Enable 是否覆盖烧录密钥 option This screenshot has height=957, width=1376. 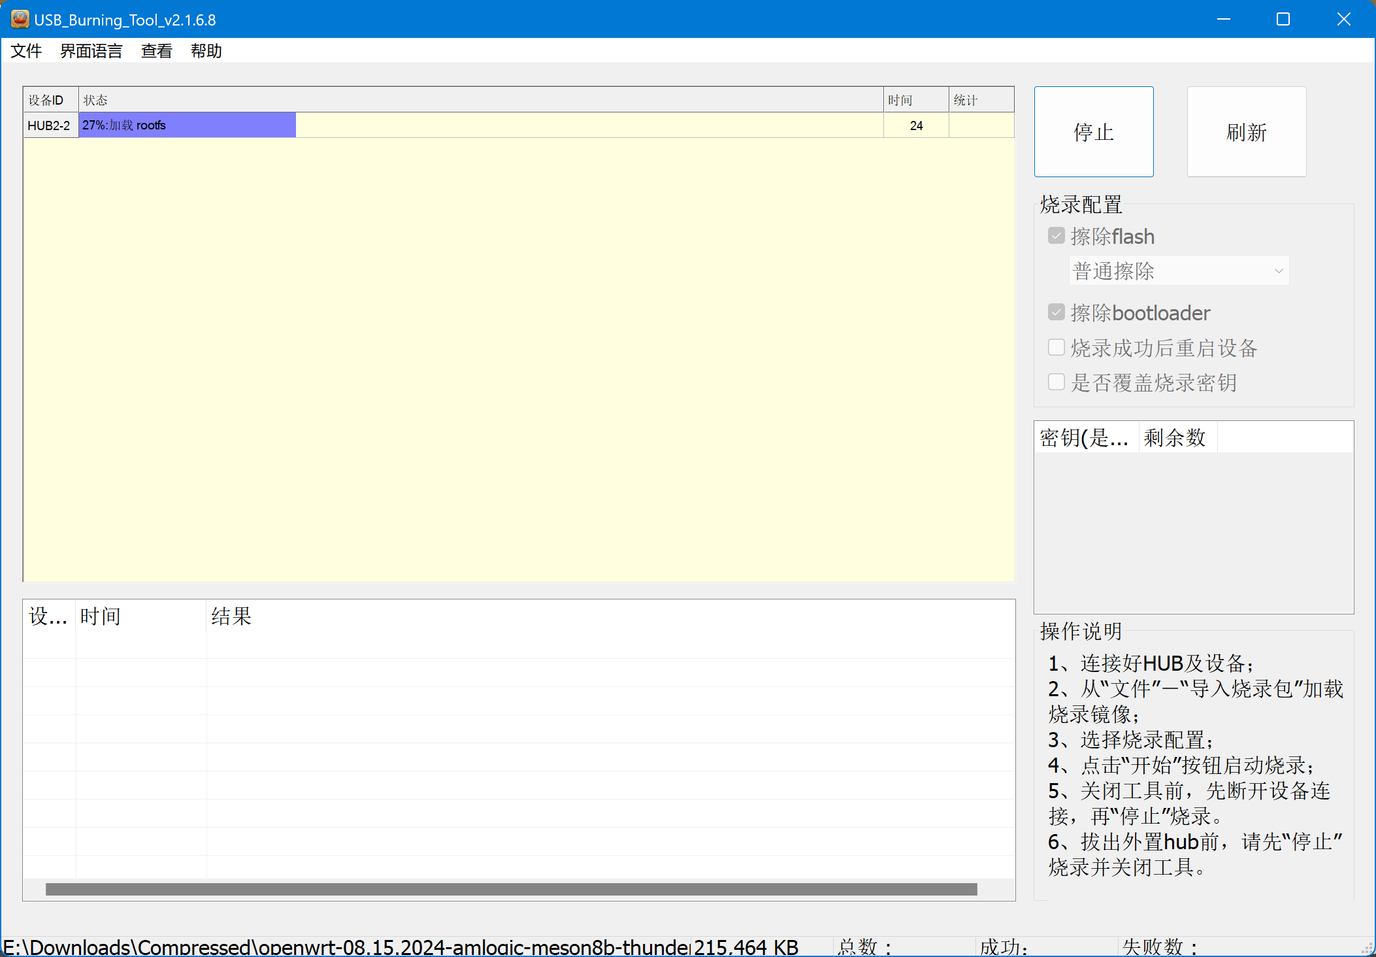[1056, 382]
